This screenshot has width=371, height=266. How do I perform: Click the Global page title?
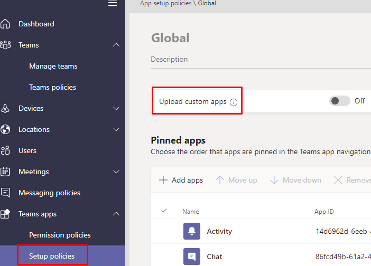(170, 38)
